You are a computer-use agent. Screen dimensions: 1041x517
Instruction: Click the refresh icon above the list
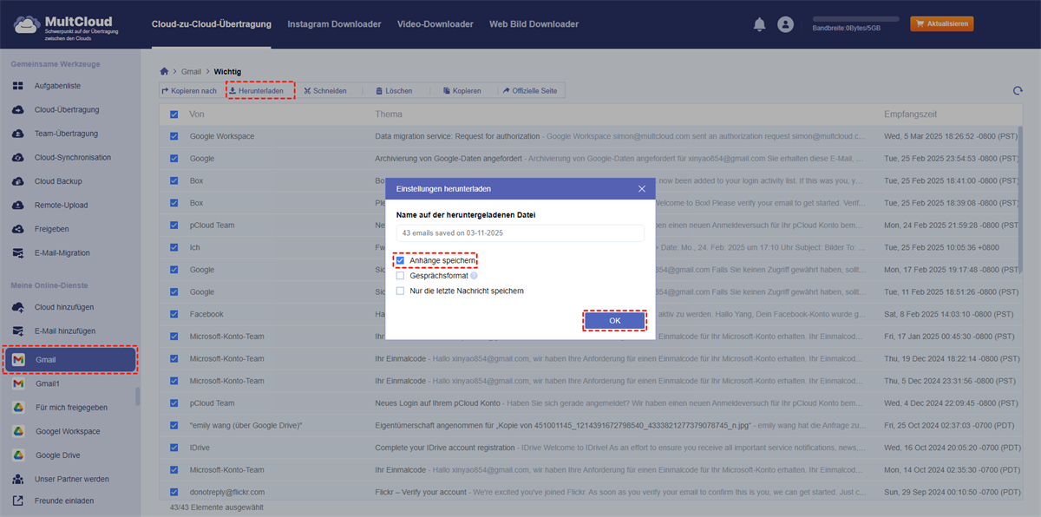click(x=1018, y=91)
